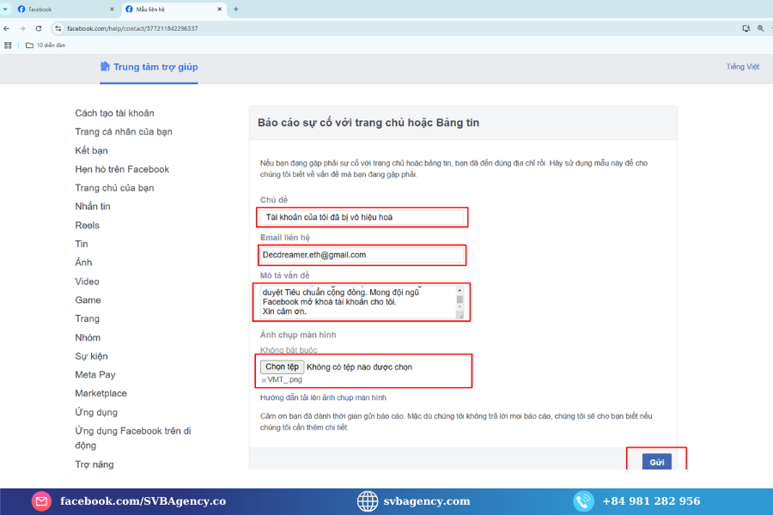Remove attached VMT_.png file with x icon

point(264,380)
